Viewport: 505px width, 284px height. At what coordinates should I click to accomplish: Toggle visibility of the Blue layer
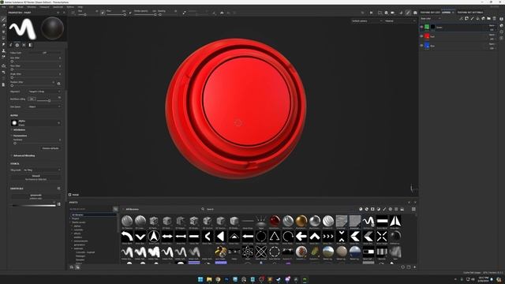(x=421, y=46)
